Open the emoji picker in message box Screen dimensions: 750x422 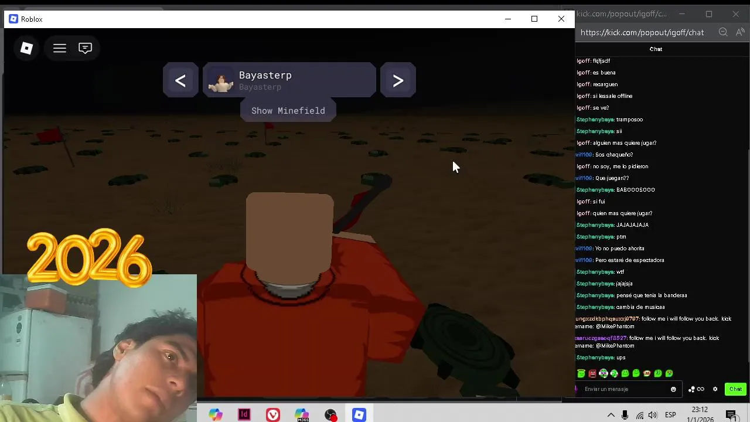(673, 389)
